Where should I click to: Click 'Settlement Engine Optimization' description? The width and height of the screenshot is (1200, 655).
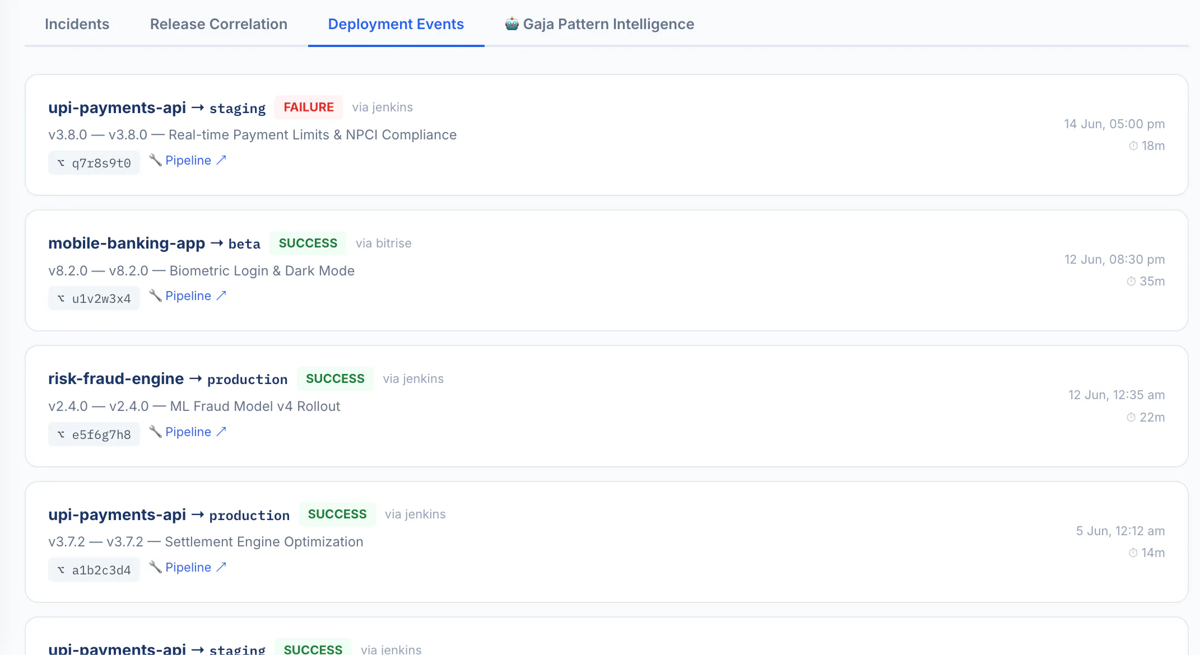point(264,542)
